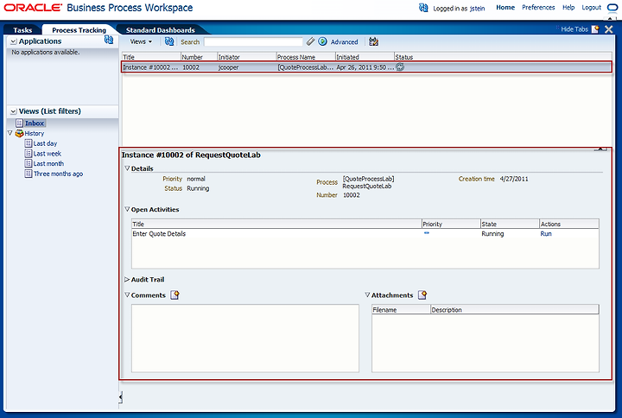This screenshot has width=622, height=418.
Task: Click the running status icon in instance row
Action: 400,67
